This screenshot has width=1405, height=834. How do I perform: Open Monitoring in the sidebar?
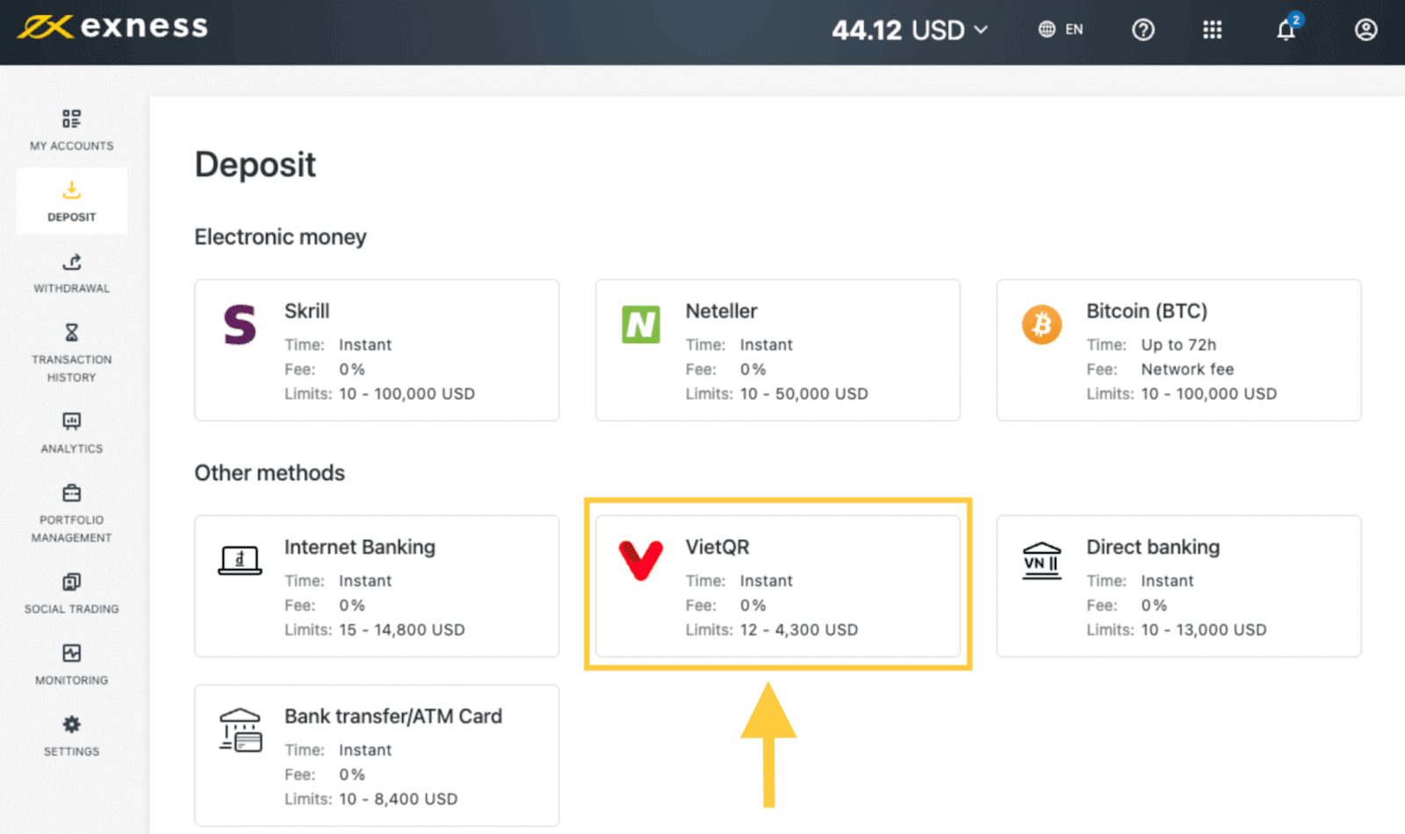click(72, 665)
